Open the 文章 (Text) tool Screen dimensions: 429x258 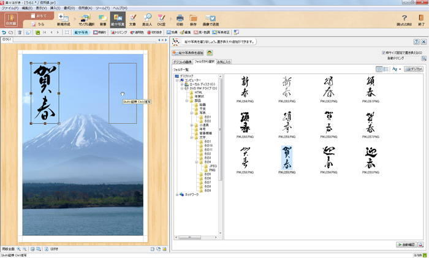132,20
